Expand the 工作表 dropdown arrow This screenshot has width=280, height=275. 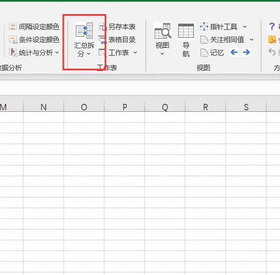(x=135, y=53)
